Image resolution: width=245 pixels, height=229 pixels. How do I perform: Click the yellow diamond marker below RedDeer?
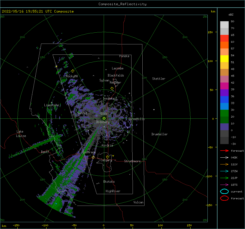(112, 88)
